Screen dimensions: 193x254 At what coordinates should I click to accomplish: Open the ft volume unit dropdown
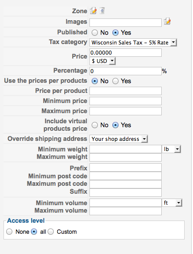(x=172, y=203)
